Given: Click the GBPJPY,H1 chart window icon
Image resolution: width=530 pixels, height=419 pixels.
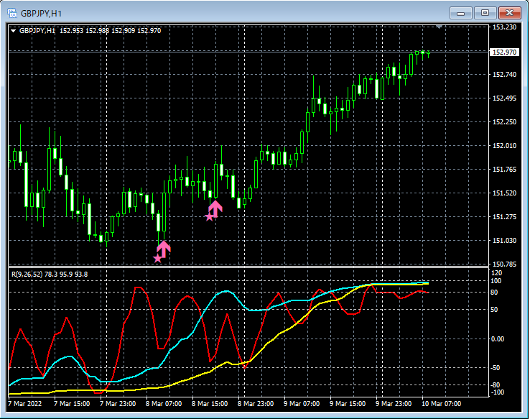Looking at the screenshot, I should pyautogui.click(x=12, y=13).
